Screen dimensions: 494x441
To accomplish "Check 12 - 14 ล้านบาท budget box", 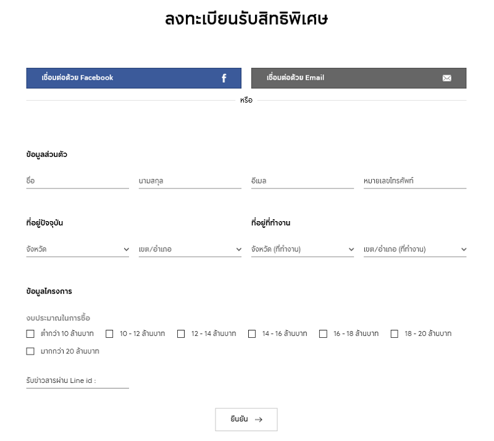I will [x=181, y=334].
